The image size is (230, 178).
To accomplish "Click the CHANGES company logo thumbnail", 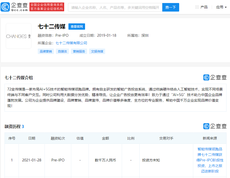I will [19, 36].
